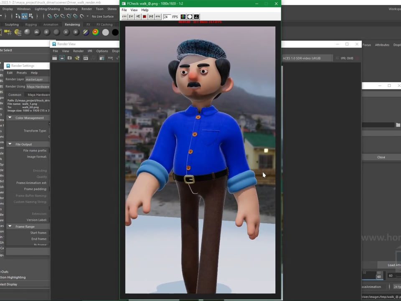Click Snapshot icon in Render View
401x301 pixels.
[70, 58]
